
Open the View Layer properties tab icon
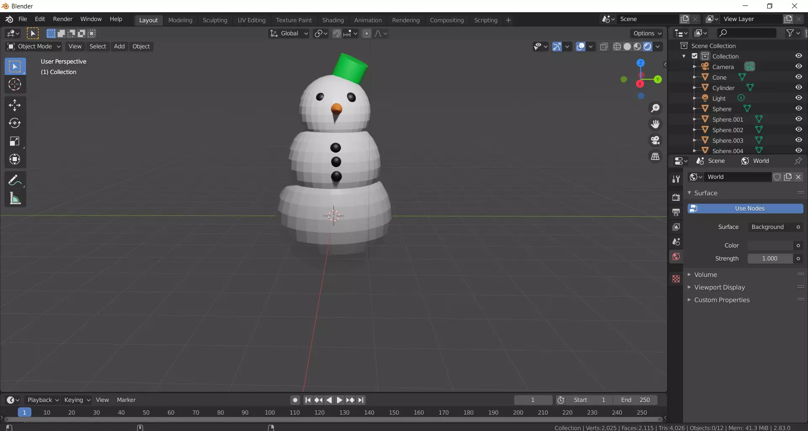point(676,227)
